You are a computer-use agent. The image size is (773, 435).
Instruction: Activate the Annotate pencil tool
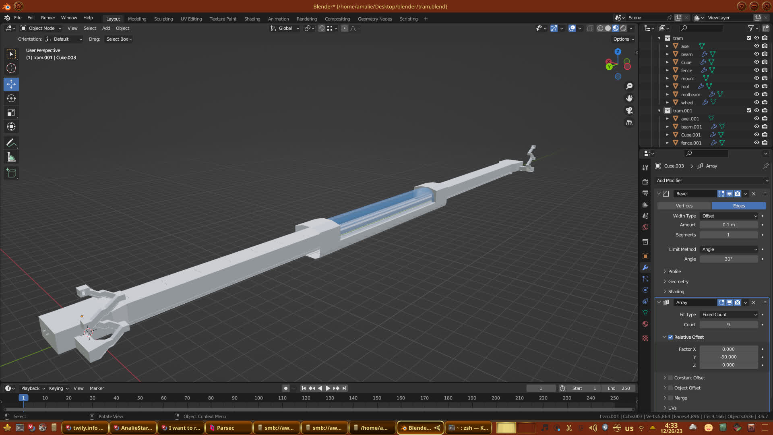click(11, 143)
